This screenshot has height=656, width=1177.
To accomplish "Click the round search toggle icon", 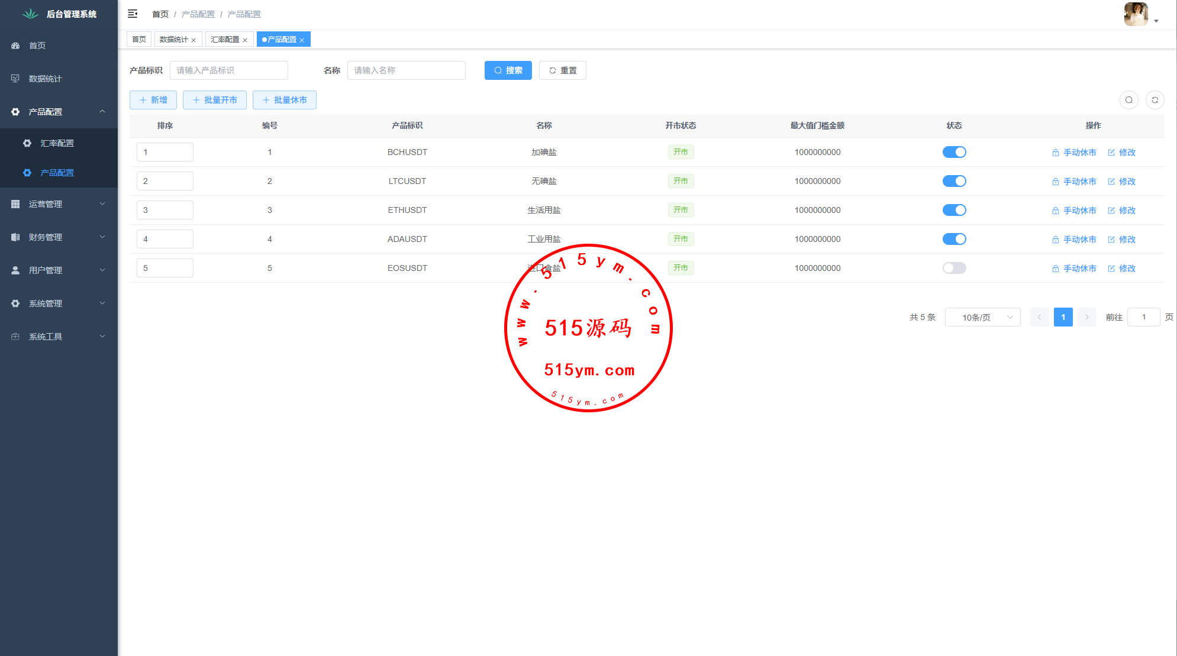I will 1128,100.
